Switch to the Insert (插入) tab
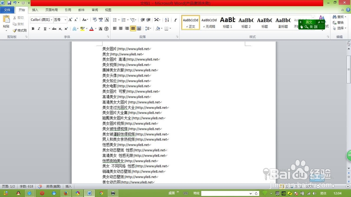The image size is (351, 197). [x=35, y=10]
